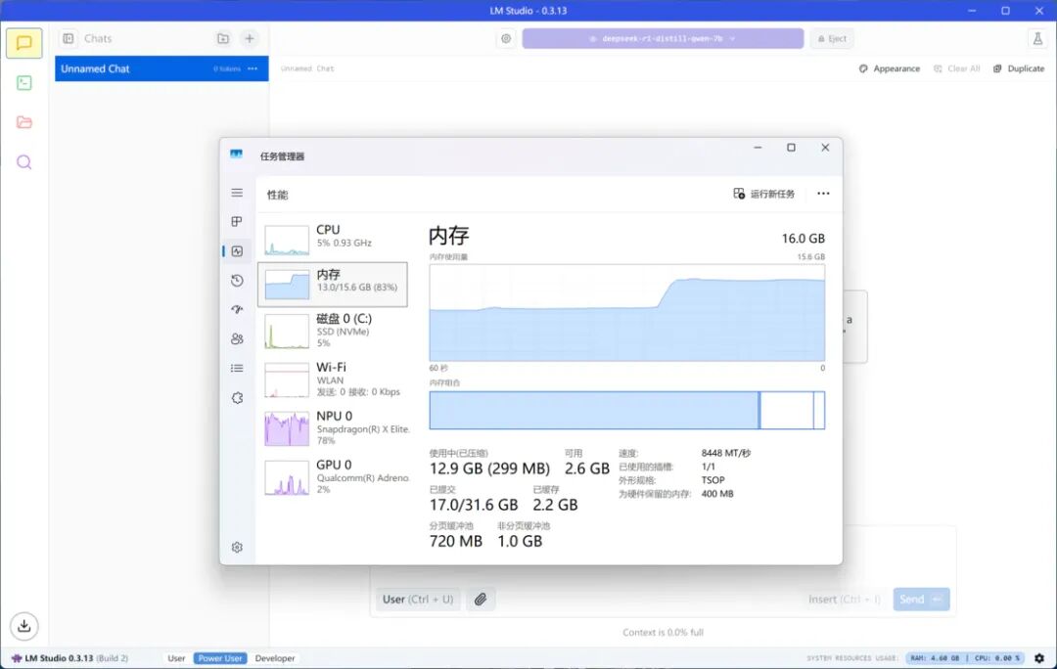Image resolution: width=1057 pixels, height=669 pixels.
Task: Open the deepseek-r1-distill-qwen-7b model selector dropdown
Action: click(x=663, y=38)
